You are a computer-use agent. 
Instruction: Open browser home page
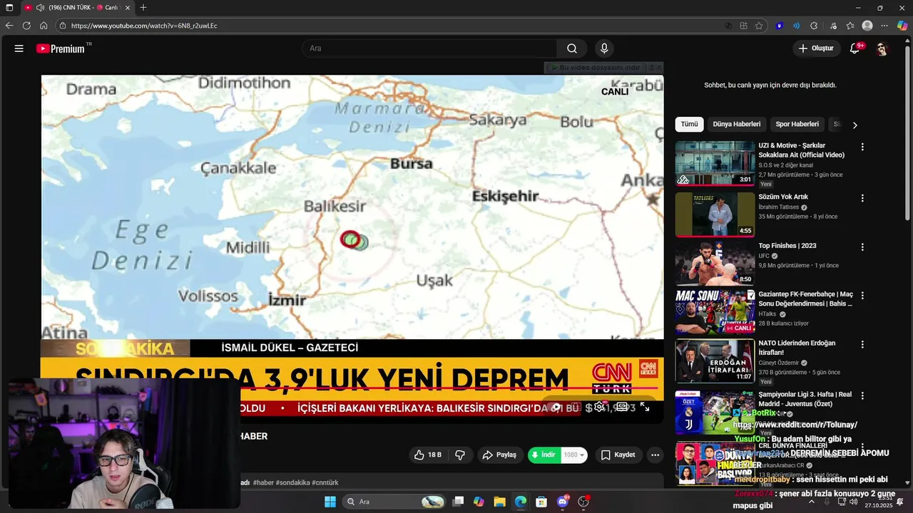(x=44, y=26)
